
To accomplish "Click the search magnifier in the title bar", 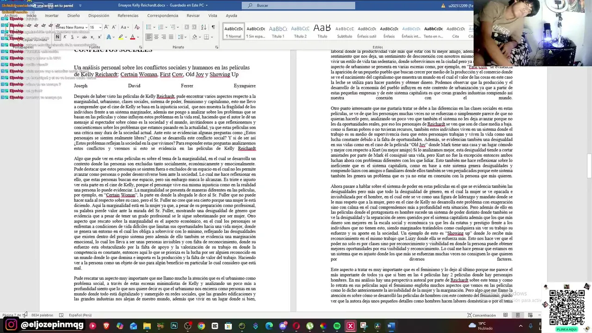I will [x=250, y=6].
